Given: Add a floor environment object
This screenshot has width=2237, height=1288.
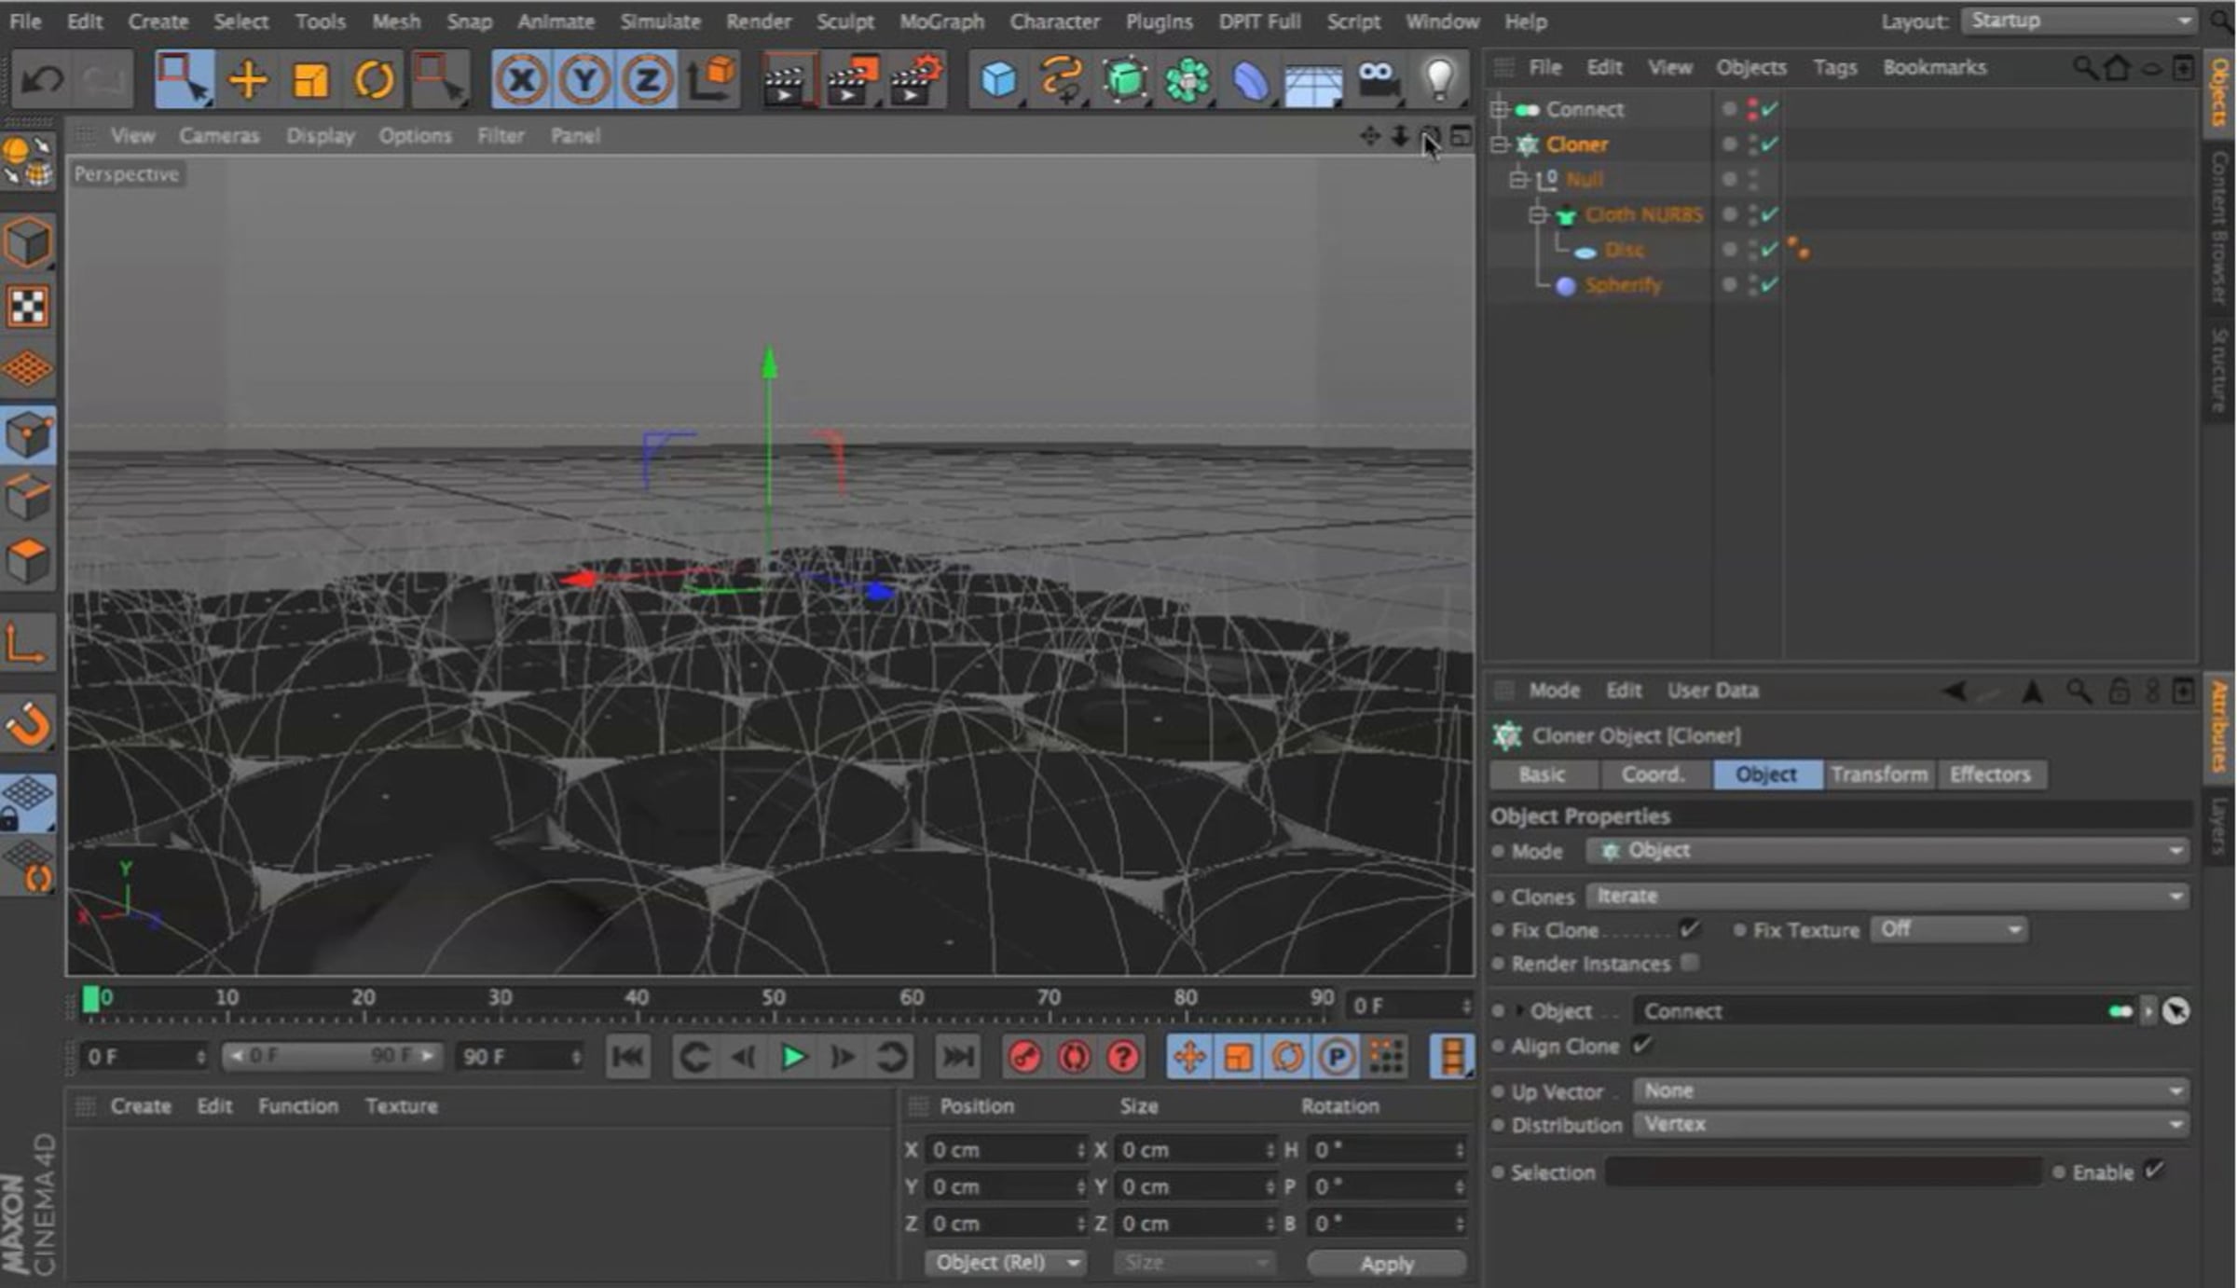Looking at the screenshot, I should click(x=1313, y=84).
